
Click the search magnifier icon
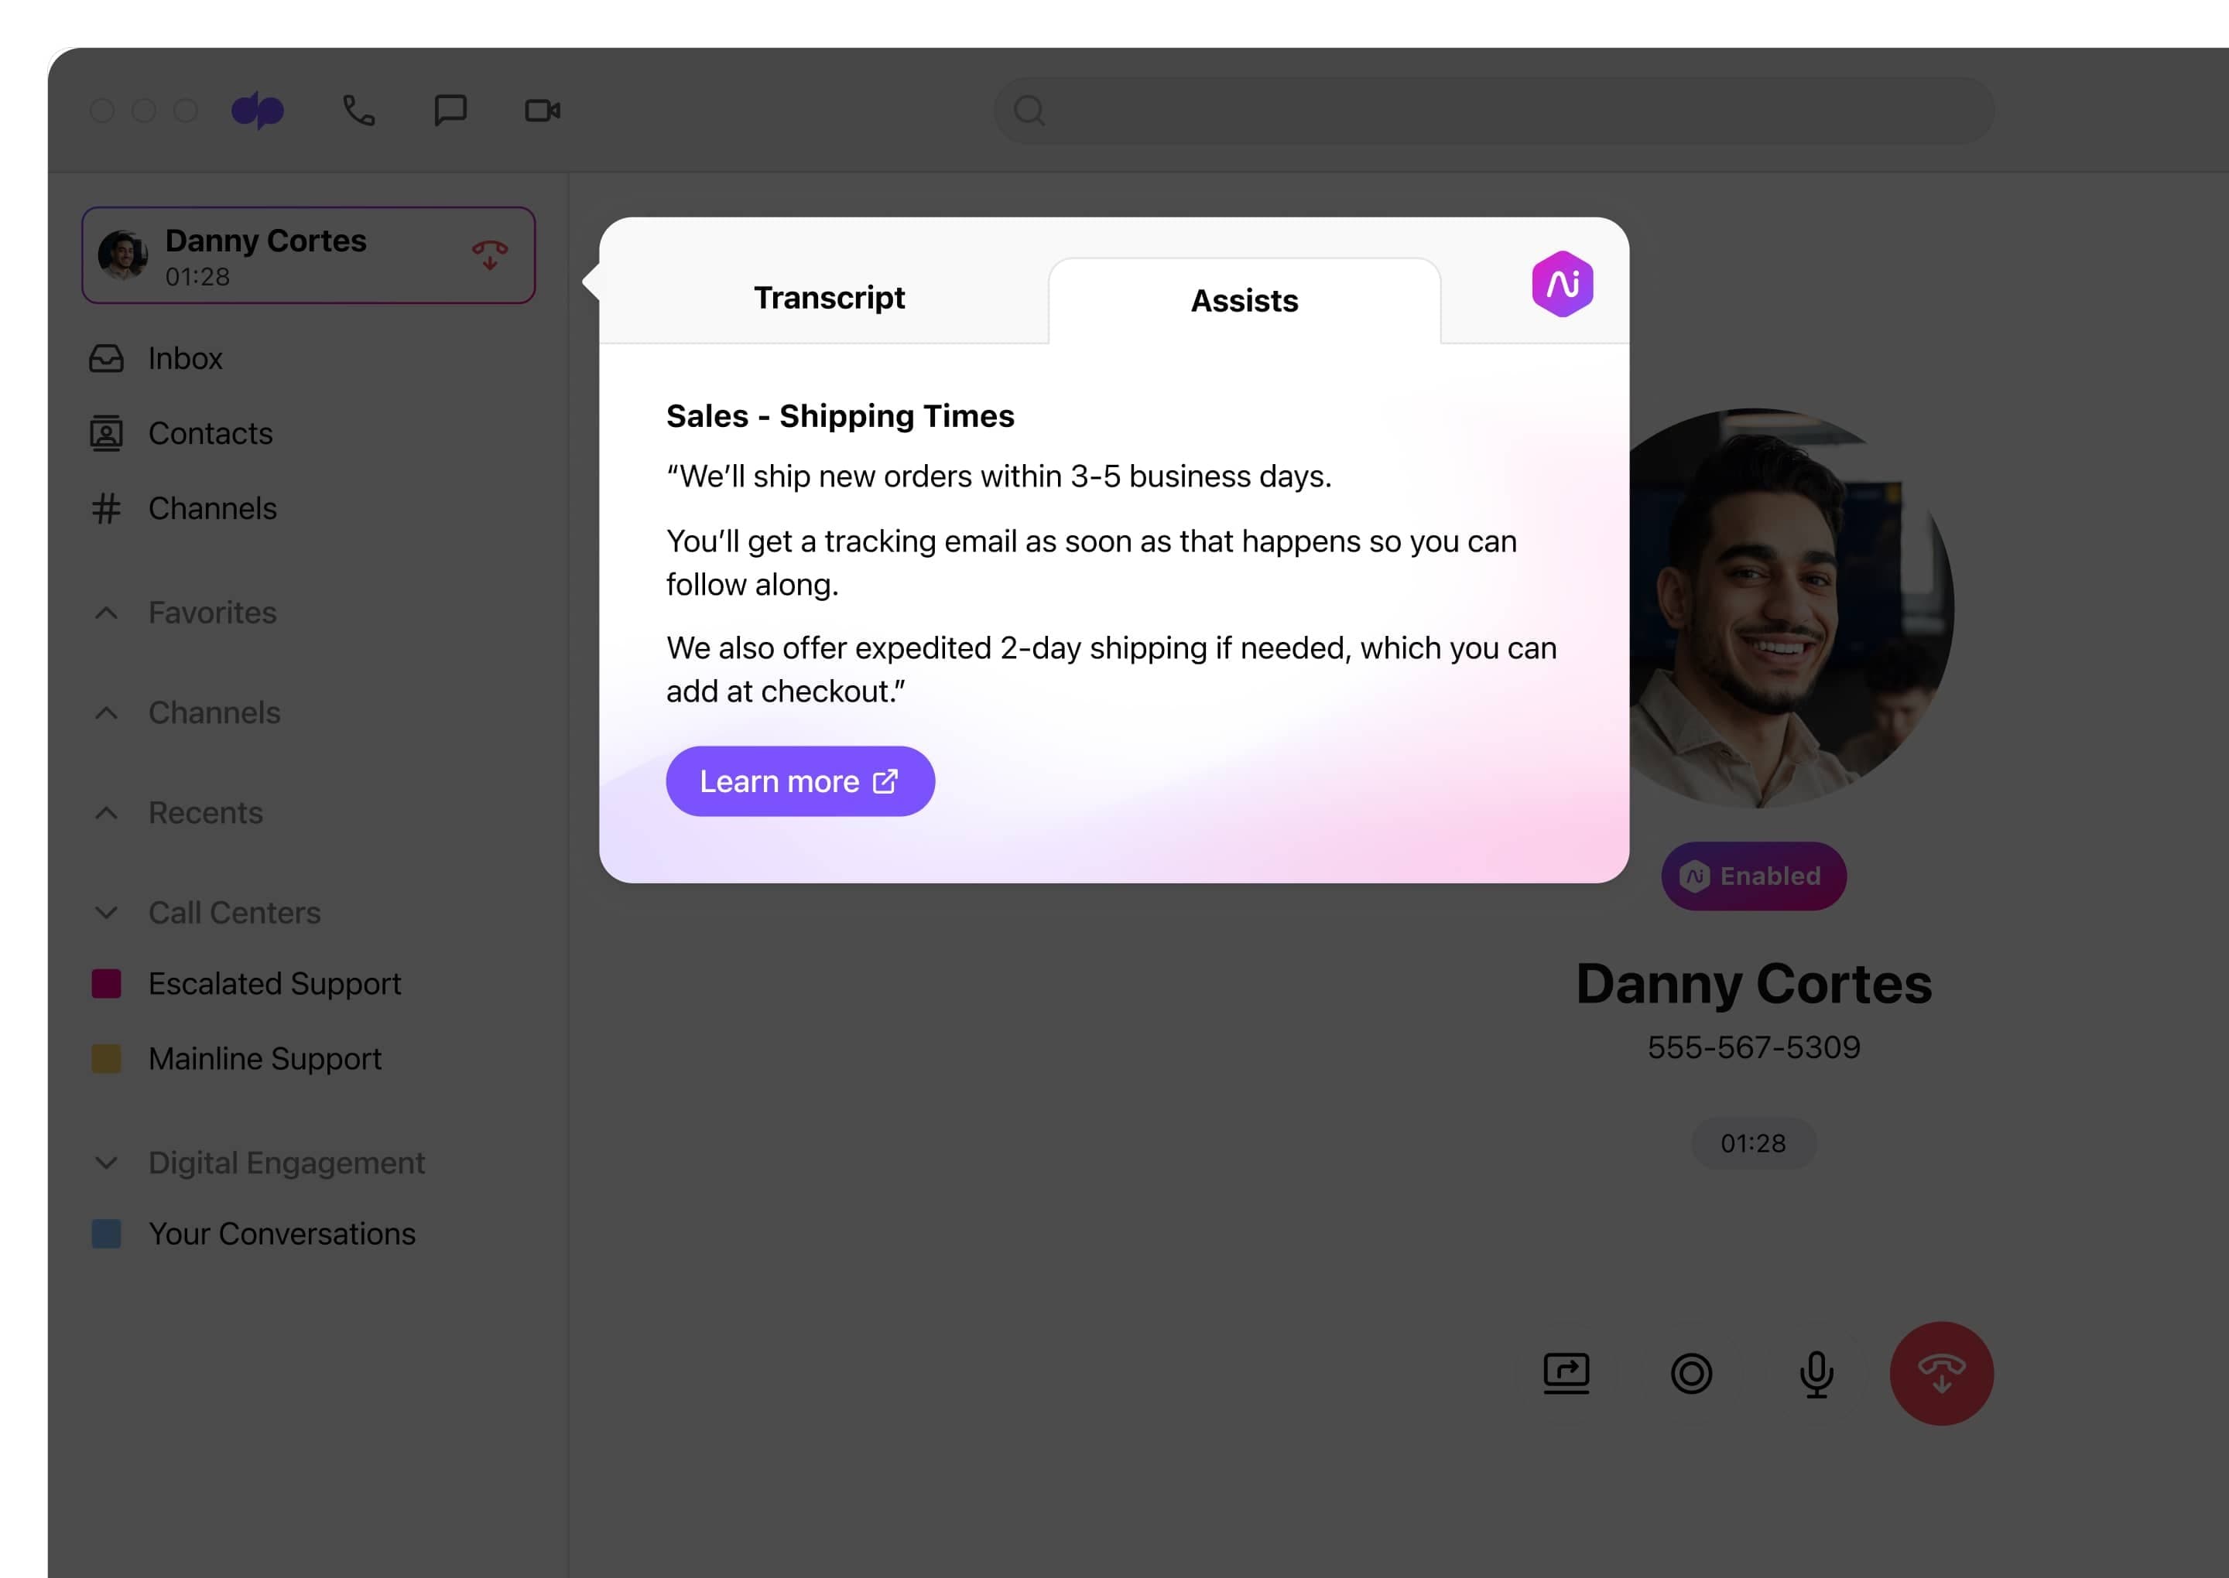pos(1029,111)
